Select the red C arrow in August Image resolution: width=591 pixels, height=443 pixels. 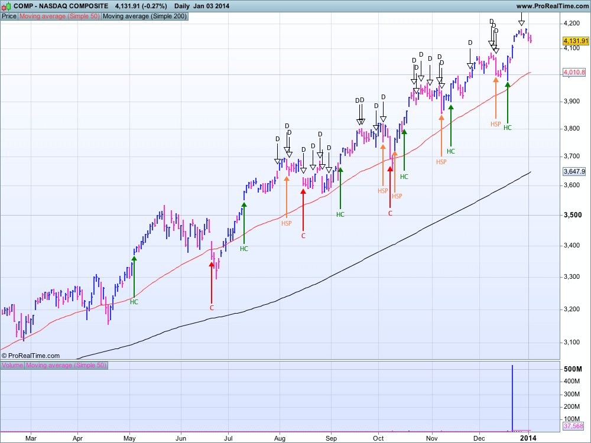coord(303,209)
